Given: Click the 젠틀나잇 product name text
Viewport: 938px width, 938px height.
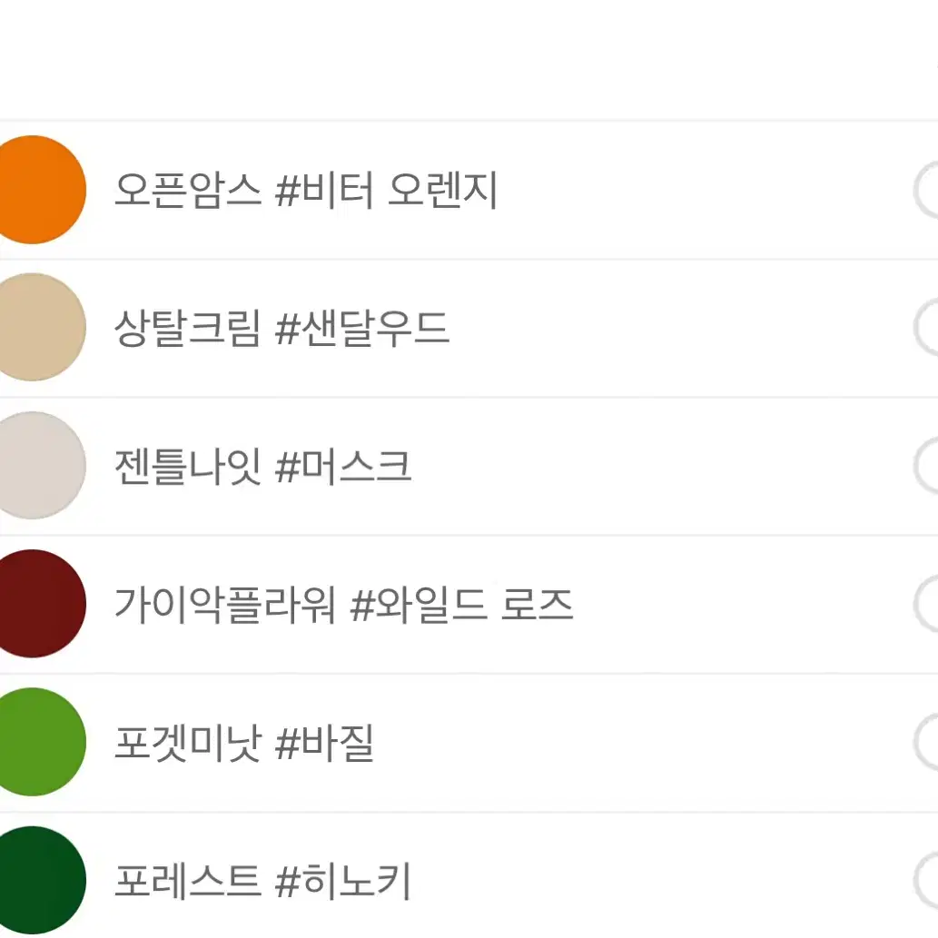Looking at the screenshot, I should [x=188, y=467].
